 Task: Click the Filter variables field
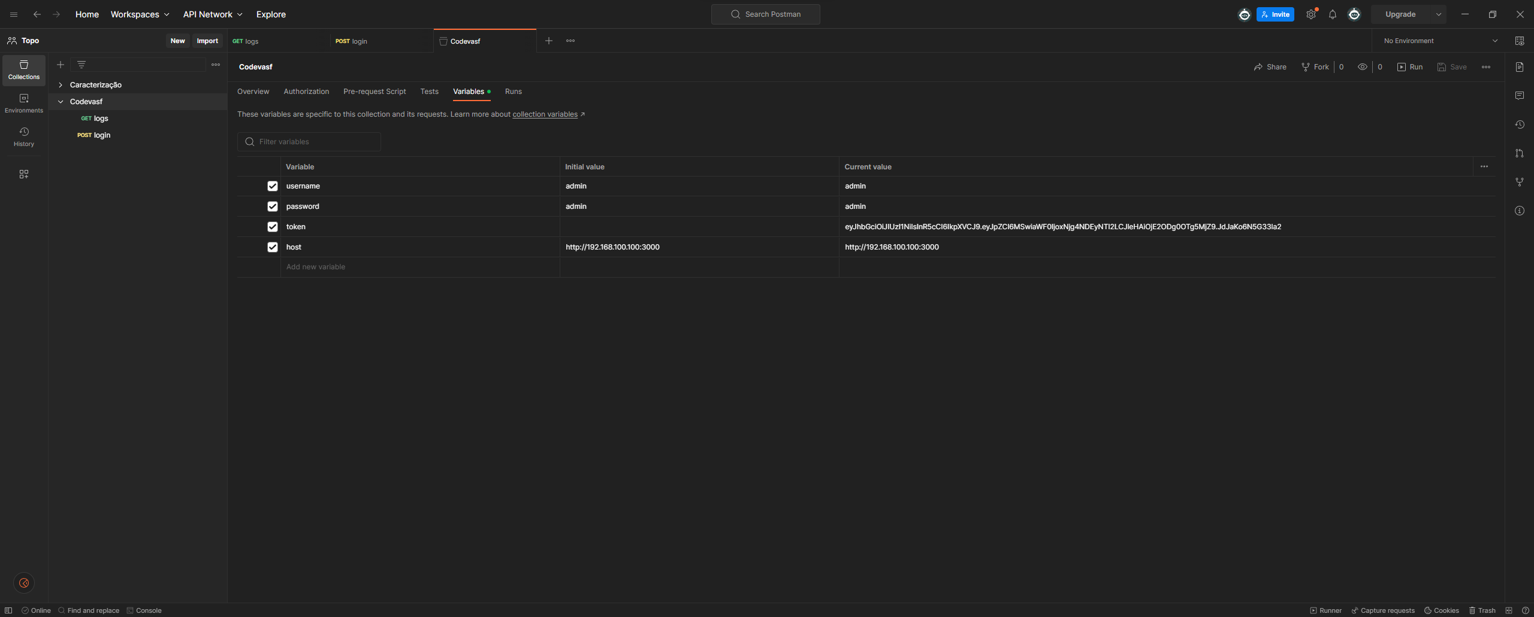coord(309,142)
